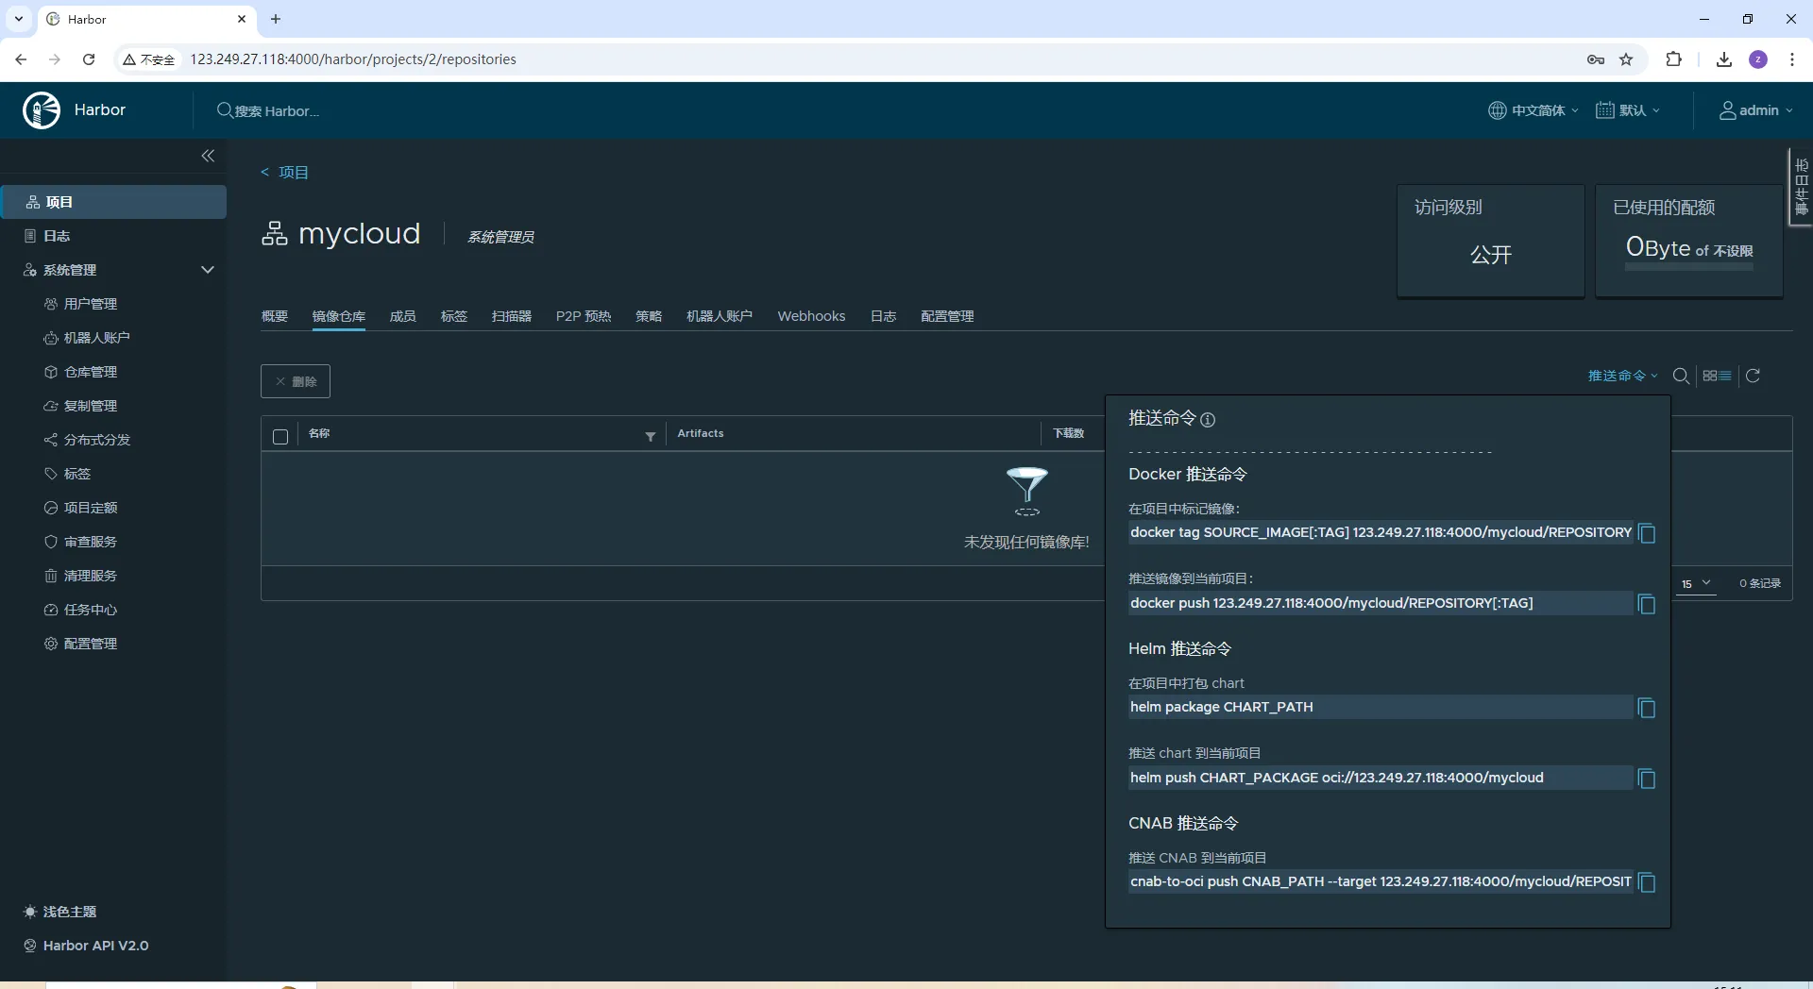Open the 日志 project tab
This screenshot has width=1813, height=989.
(884, 316)
